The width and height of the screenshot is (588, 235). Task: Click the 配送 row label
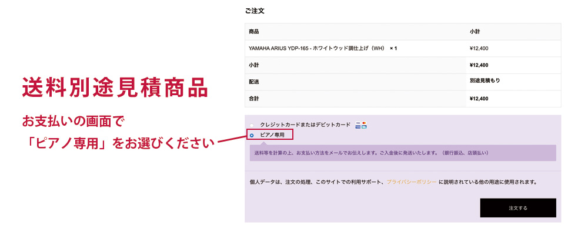tap(254, 82)
